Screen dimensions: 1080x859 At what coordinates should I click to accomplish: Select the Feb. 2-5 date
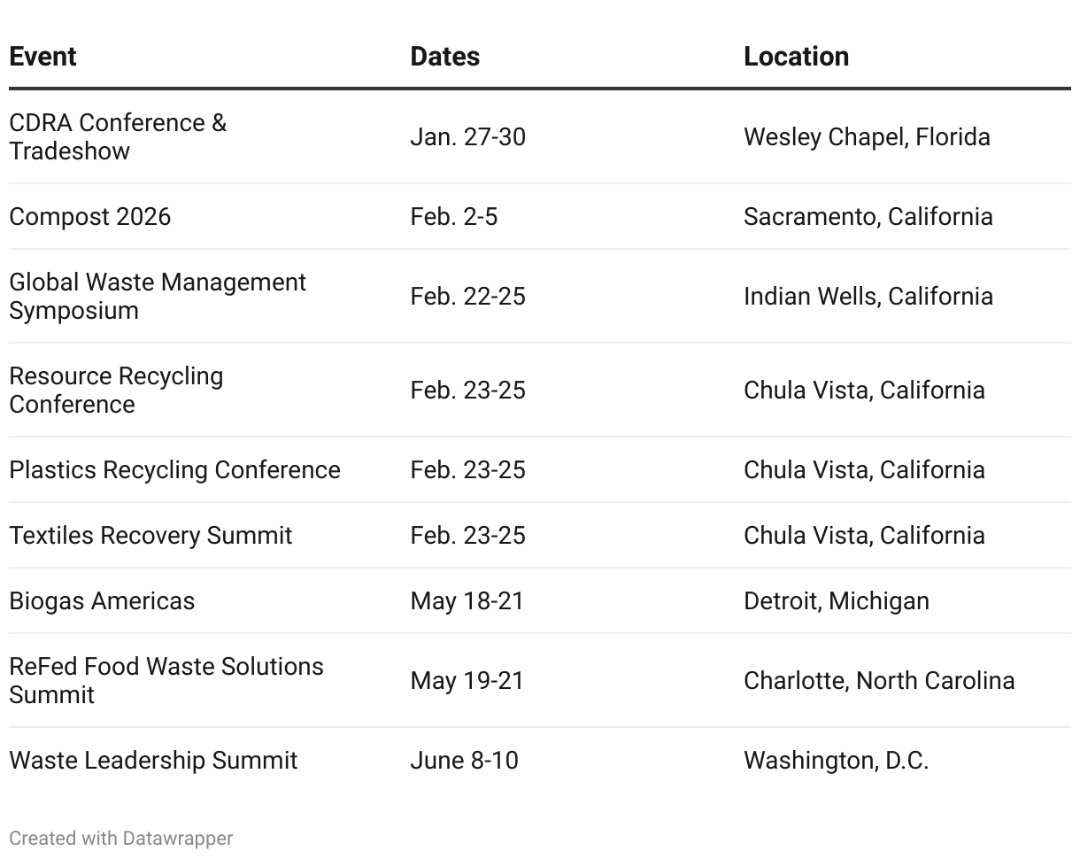[453, 216]
